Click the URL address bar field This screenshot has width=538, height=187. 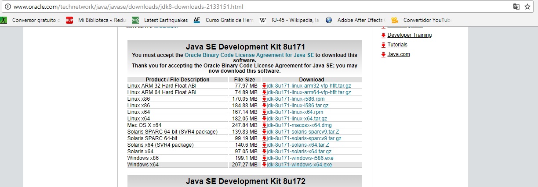click(x=264, y=7)
